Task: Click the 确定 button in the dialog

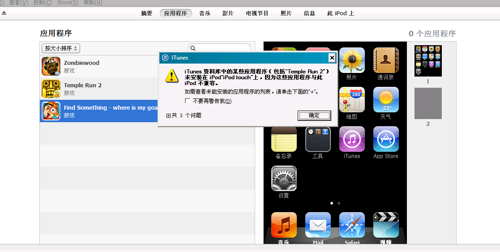Action: click(x=314, y=115)
